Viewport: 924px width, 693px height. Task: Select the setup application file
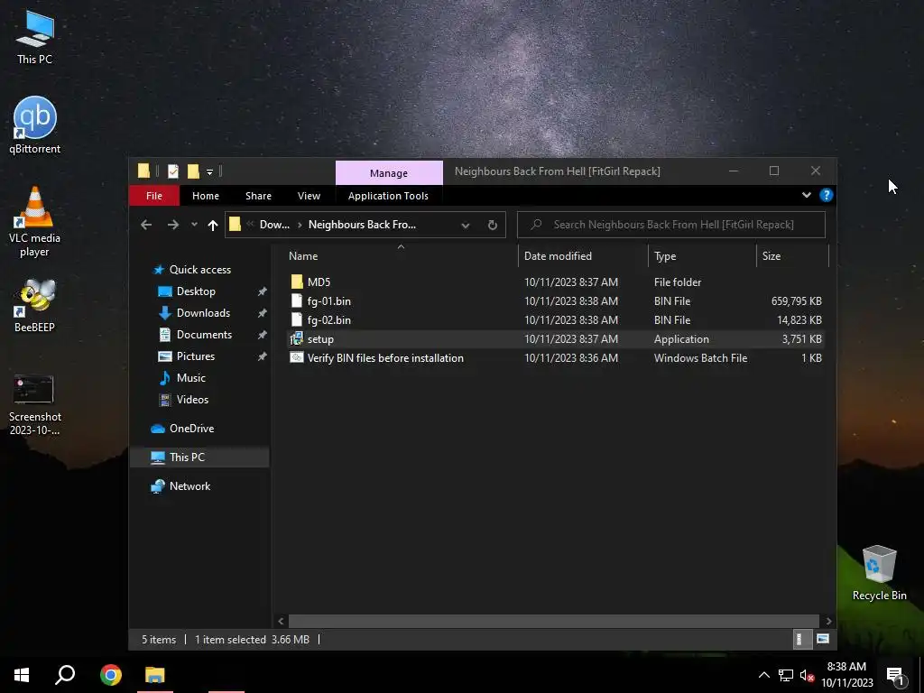coord(554,339)
